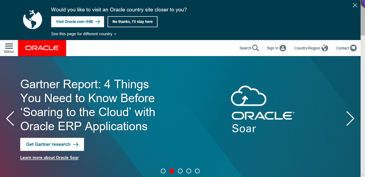Select the fifth carousel dot

pyautogui.click(x=197, y=171)
